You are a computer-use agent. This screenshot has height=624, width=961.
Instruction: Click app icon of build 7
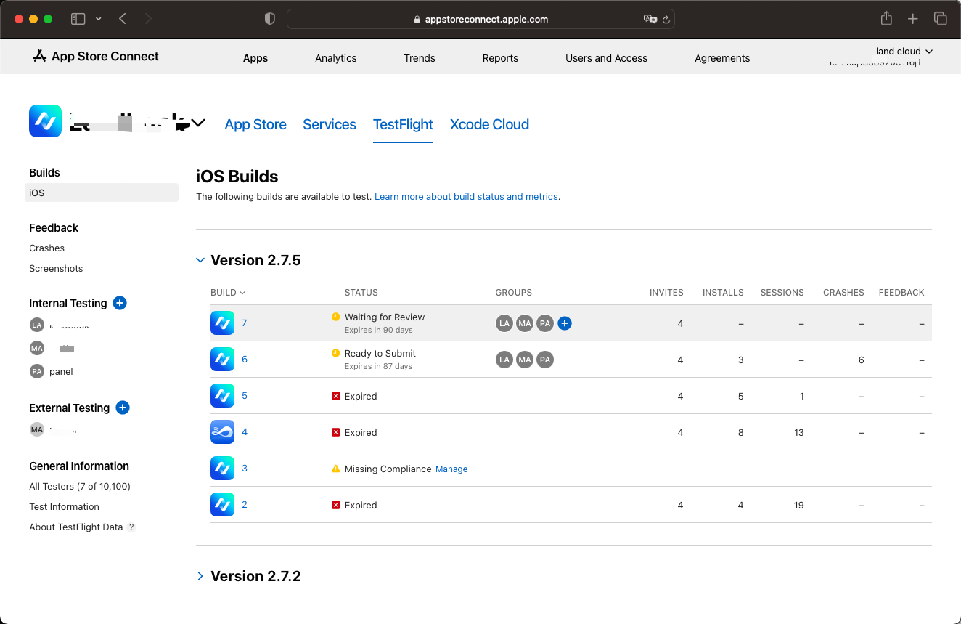pyautogui.click(x=222, y=323)
